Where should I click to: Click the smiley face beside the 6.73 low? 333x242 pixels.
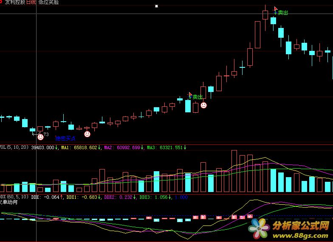pyautogui.click(x=40, y=137)
